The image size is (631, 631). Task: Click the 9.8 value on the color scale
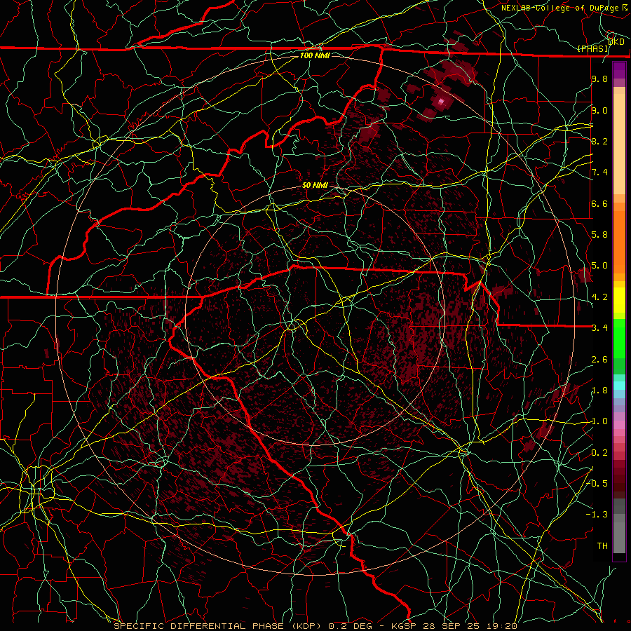tap(599, 79)
